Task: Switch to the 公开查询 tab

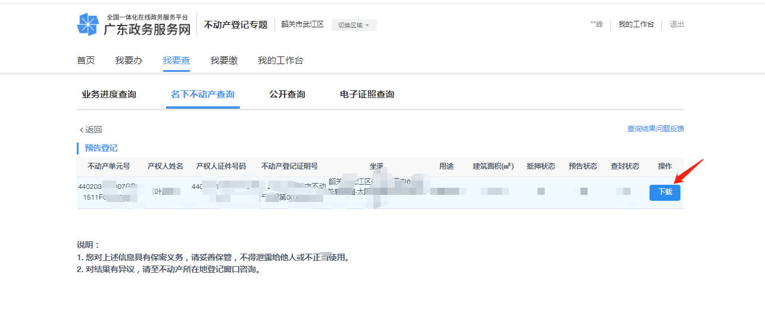Action: 287,94
